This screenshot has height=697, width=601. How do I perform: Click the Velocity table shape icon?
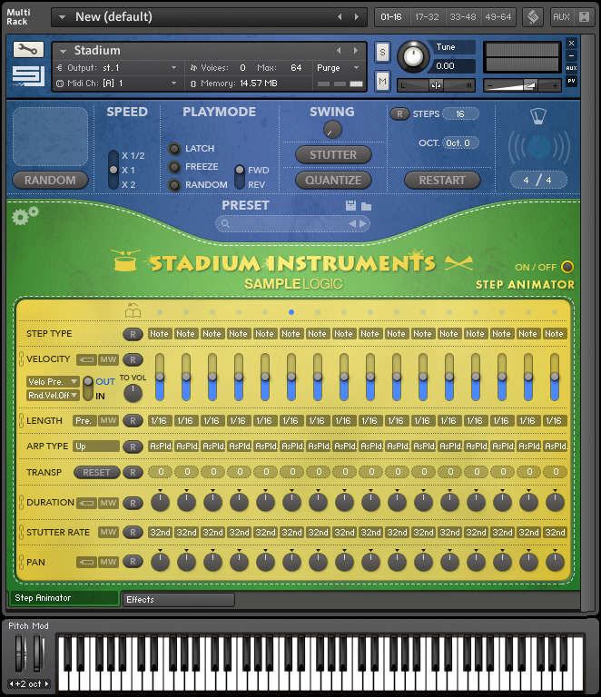pos(86,359)
